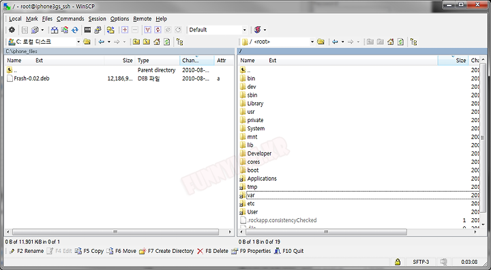Go to local root directory icon
Screen dimensions: 491x270
tap(146, 42)
